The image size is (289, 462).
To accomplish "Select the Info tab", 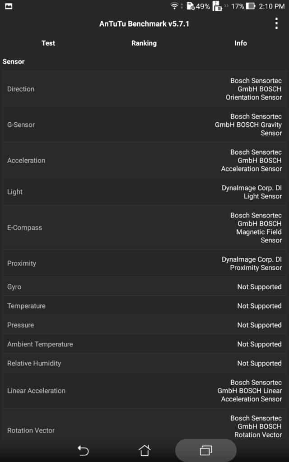I will pos(240,43).
